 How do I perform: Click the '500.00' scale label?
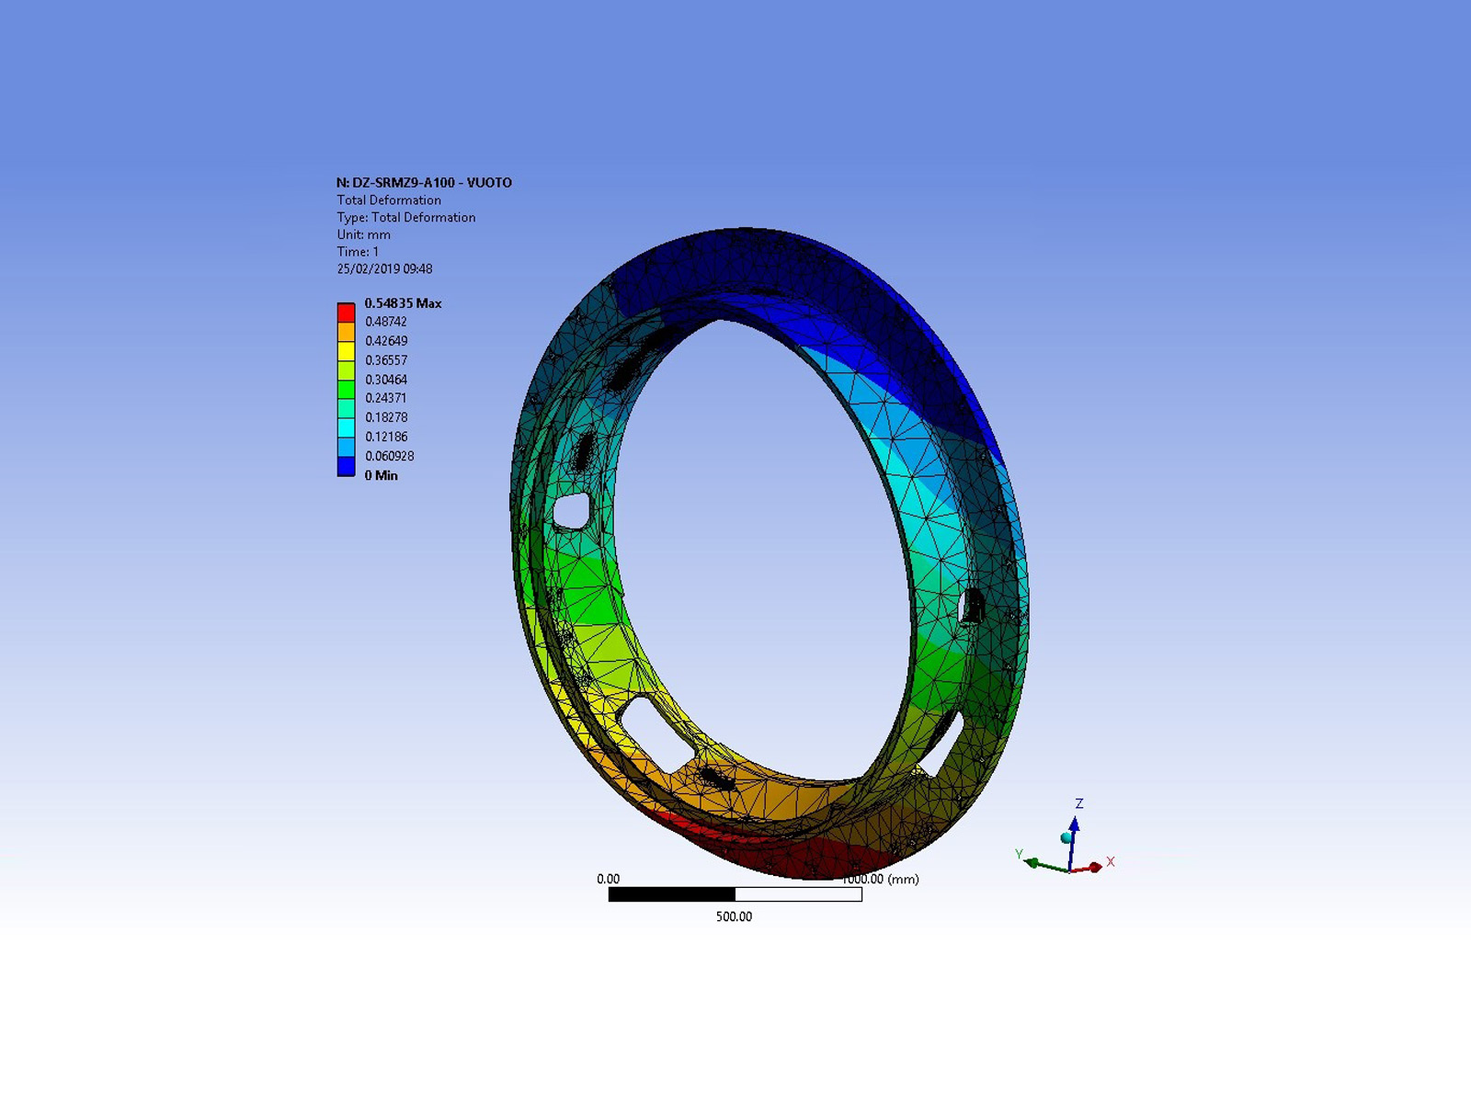tap(734, 916)
